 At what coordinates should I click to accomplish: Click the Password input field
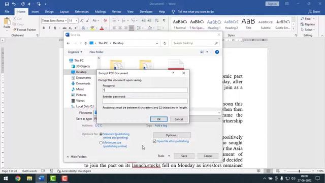click(x=145, y=90)
